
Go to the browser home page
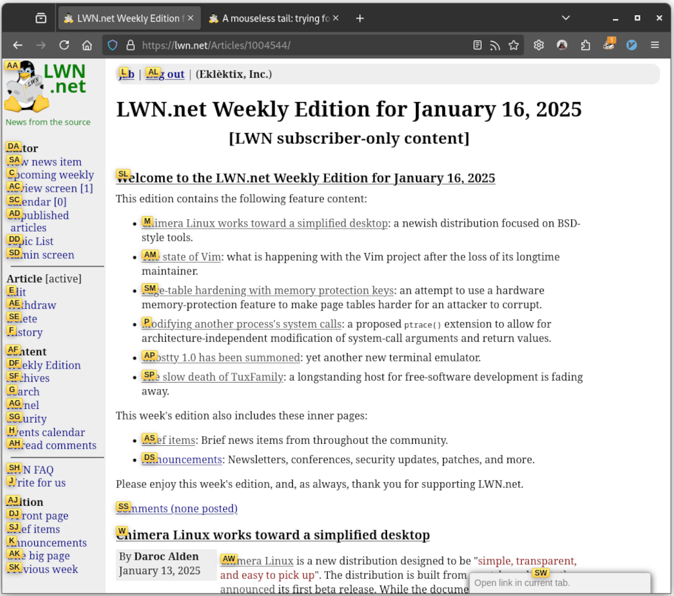[87, 45]
